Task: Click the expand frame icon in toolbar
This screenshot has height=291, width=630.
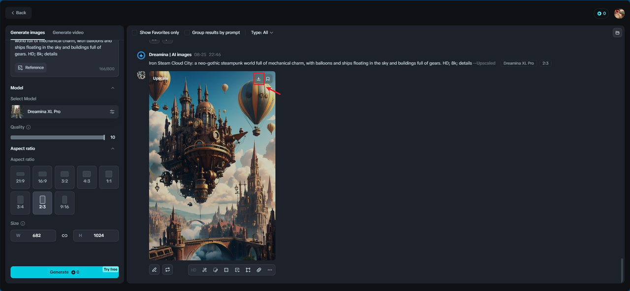Action: [x=226, y=270]
